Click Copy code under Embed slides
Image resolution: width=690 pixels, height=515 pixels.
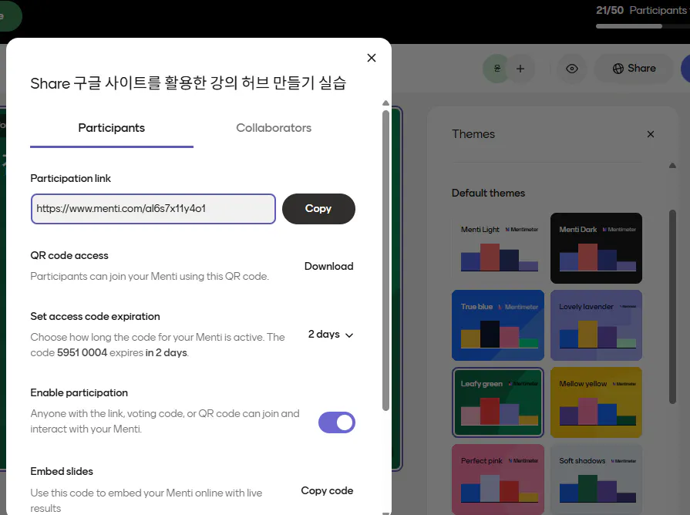click(327, 490)
